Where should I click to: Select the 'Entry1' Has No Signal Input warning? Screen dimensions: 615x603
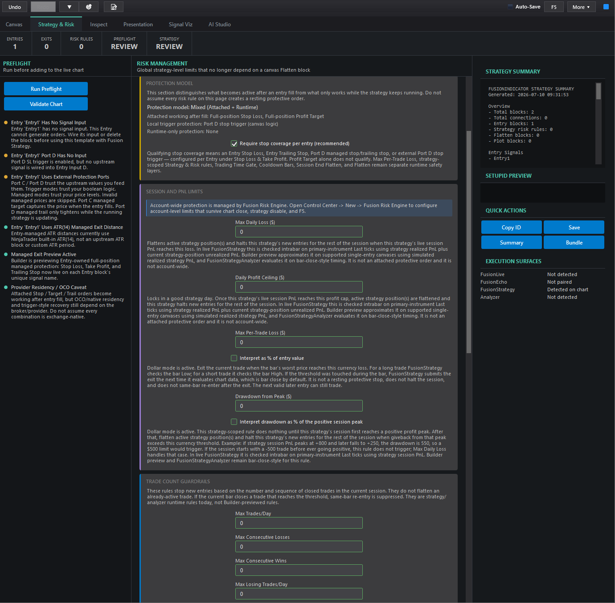click(65, 134)
